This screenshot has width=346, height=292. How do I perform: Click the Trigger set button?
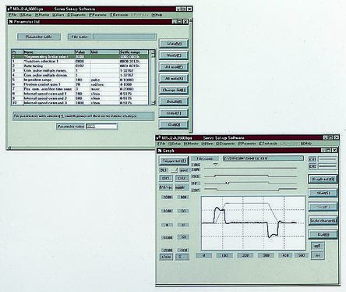(174, 161)
